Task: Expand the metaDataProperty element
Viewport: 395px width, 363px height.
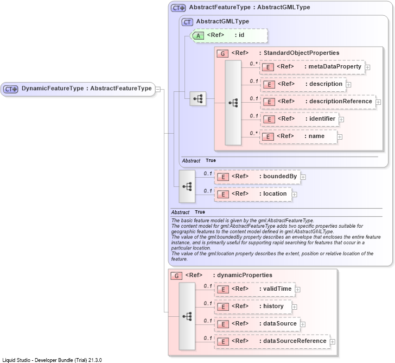Action: [x=367, y=67]
